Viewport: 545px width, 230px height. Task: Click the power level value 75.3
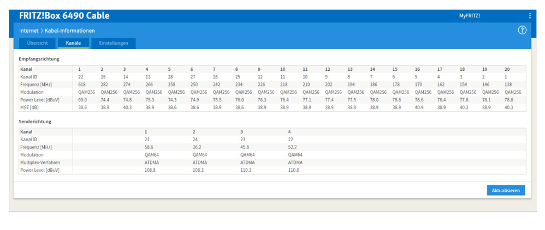point(150,100)
